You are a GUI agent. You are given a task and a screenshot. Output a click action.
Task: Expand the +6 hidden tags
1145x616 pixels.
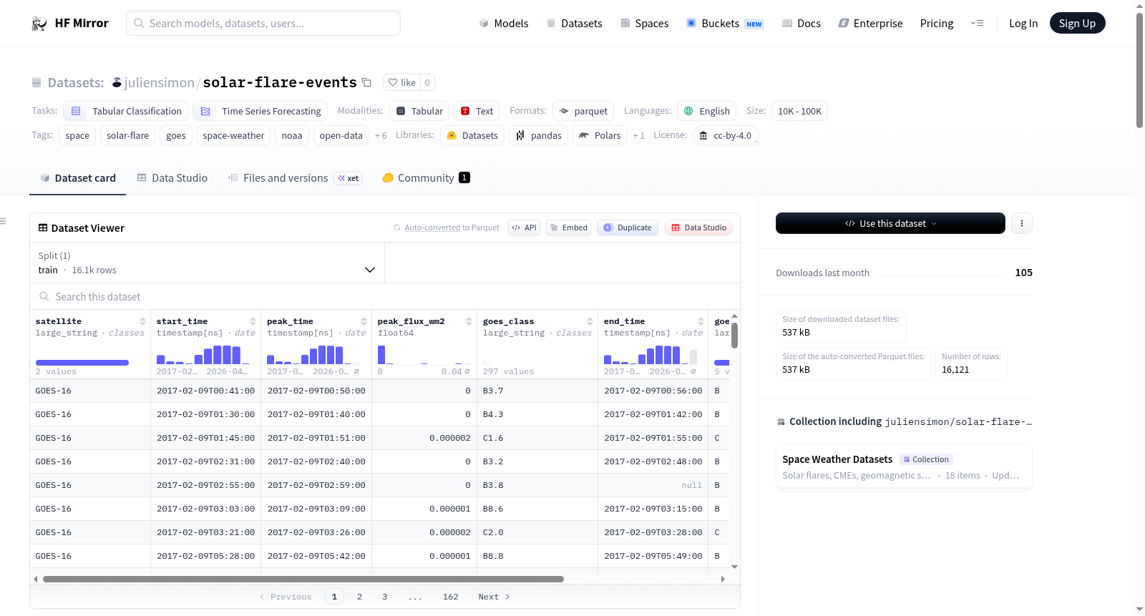[x=381, y=135]
